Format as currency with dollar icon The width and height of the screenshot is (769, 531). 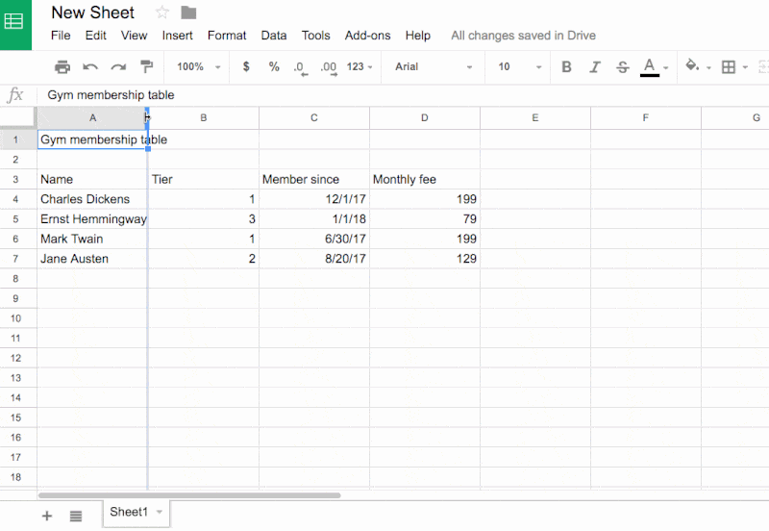coord(246,66)
